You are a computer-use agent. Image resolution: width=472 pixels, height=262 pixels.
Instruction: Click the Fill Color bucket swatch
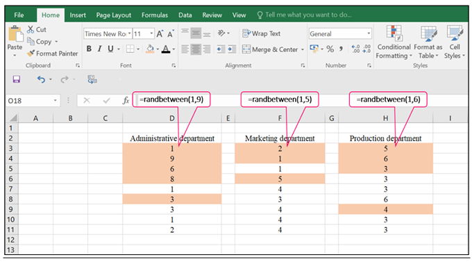(x=150, y=49)
